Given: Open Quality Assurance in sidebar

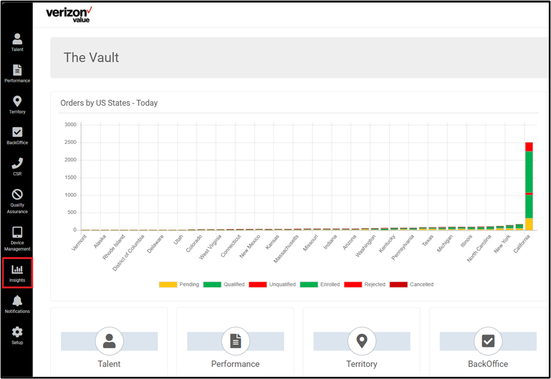Looking at the screenshot, I should pos(17,201).
